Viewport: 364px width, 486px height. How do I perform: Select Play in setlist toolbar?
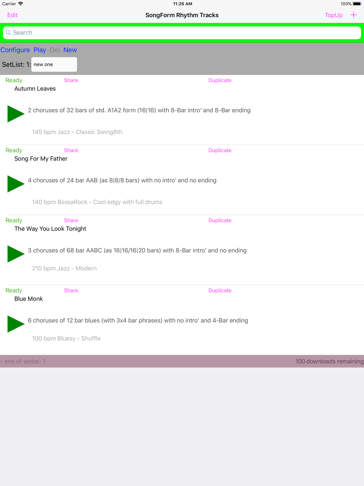[40, 50]
